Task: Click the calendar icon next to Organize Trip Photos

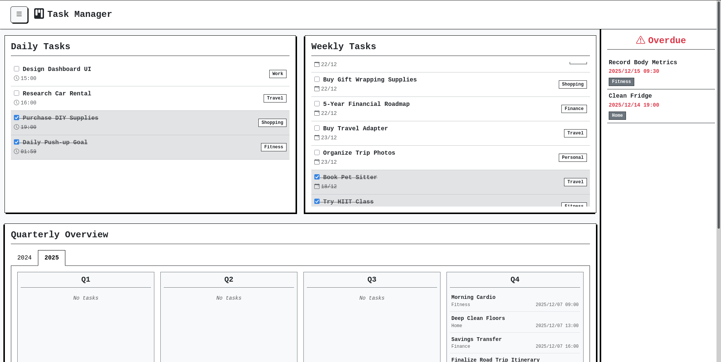Action: coord(317,162)
